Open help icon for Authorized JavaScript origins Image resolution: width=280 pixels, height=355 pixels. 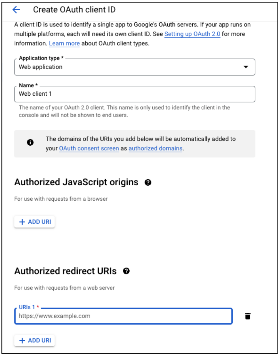coord(148,182)
